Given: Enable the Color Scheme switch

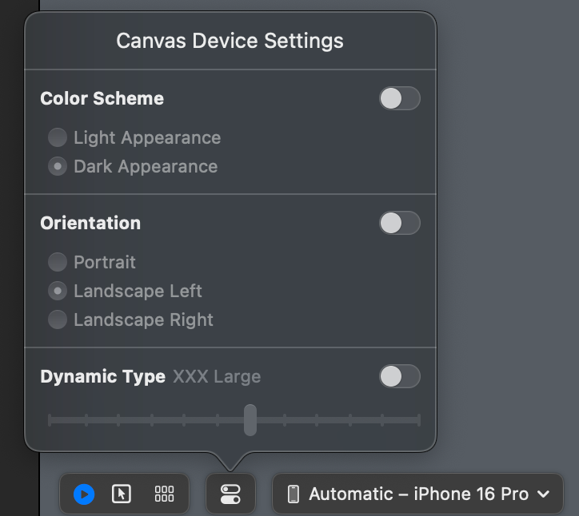Looking at the screenshot, I should (x=399, y=98).
